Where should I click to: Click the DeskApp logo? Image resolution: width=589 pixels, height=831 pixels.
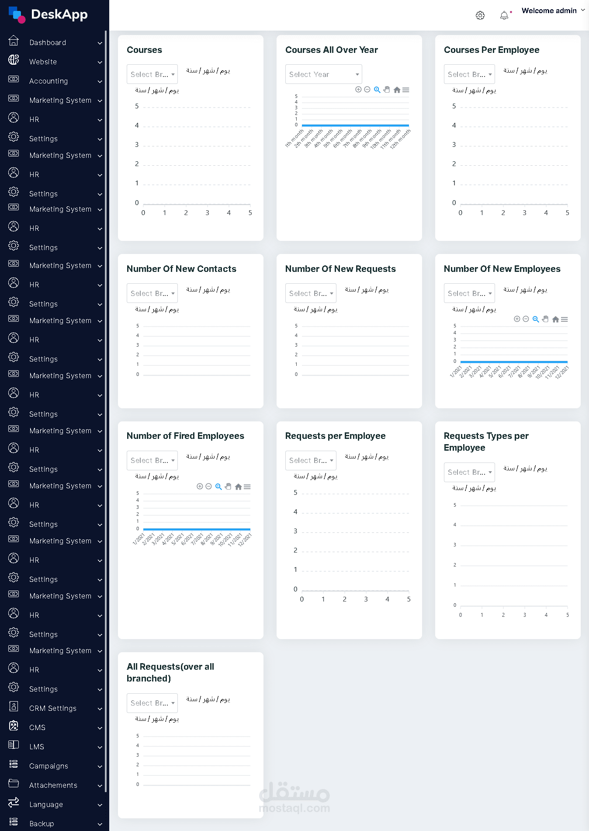pos(48,14)
